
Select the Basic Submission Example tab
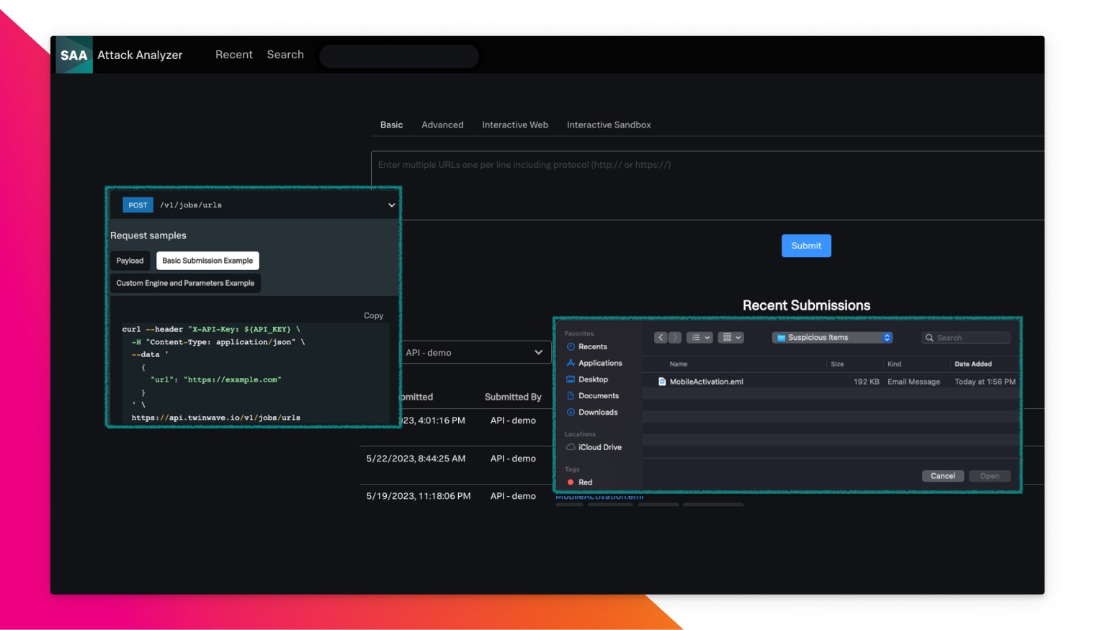coord(207,261)
